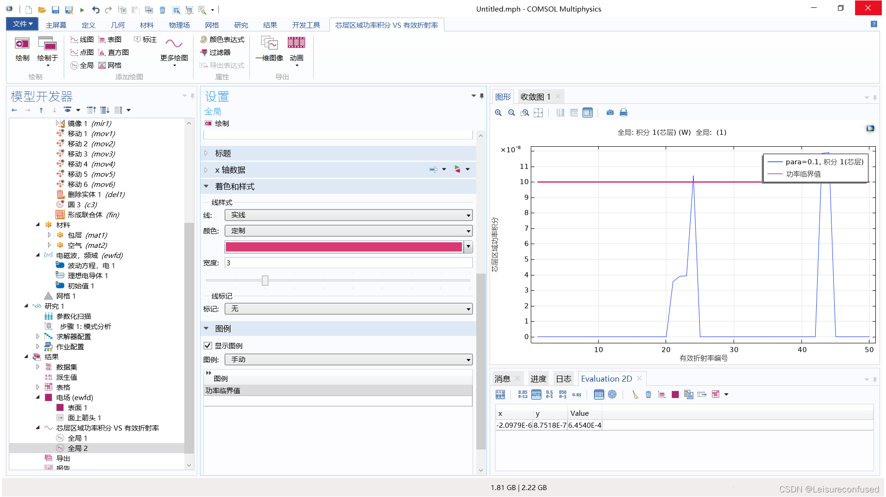Toggle y-axis log scale button
This screenshot has width=886, height=497.
pos(574,113)
